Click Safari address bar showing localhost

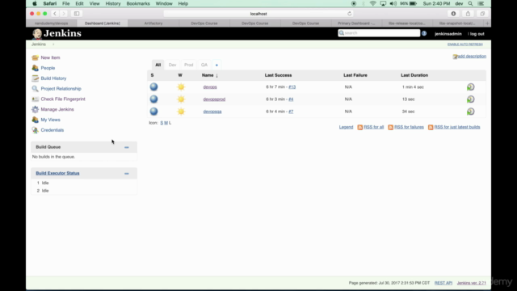258,14
